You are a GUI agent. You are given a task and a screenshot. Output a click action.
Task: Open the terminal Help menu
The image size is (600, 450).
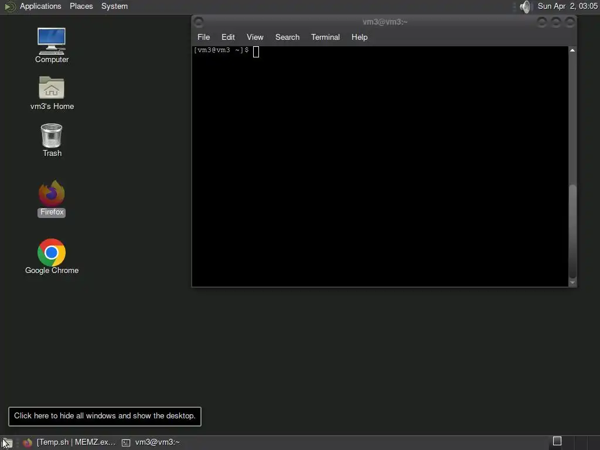[x=359, y=37]
